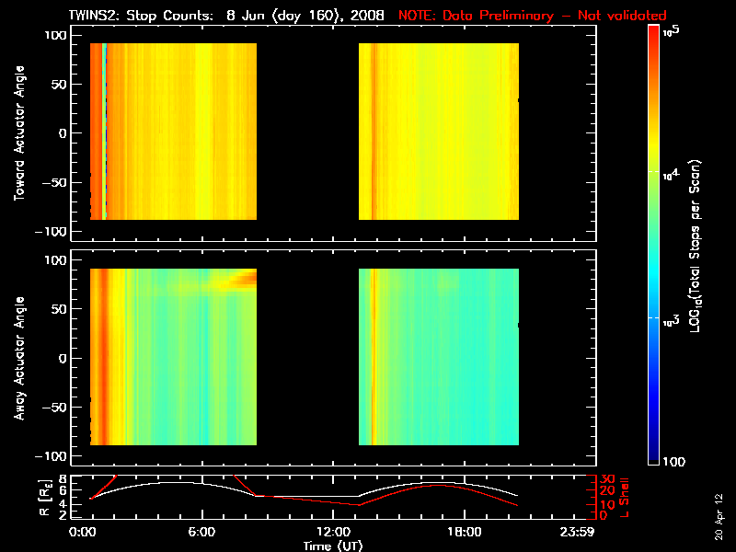
Task: Click the red 30 tick of L Shell axis
Action: (x=607, y=479)
